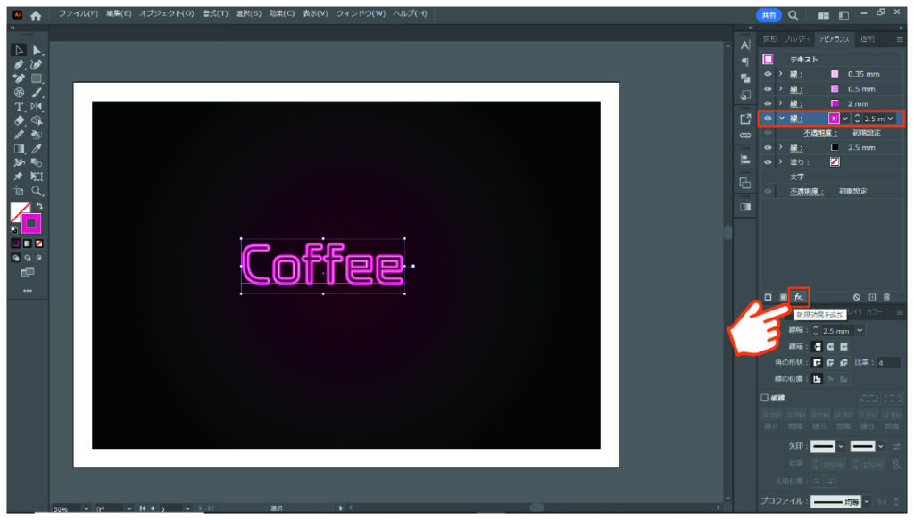
Task: Select the Eraser tool
Action: 19,120
